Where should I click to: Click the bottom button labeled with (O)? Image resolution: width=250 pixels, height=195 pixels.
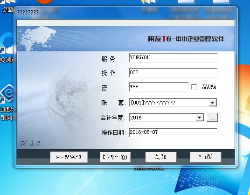[115, 157]
